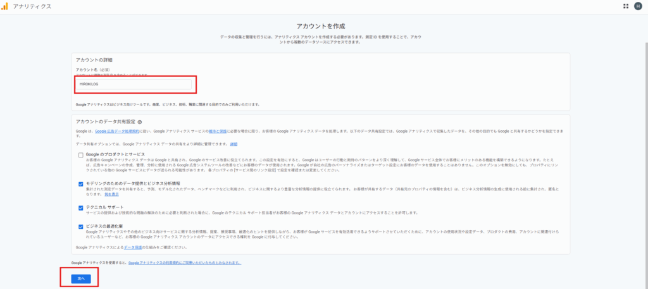Open the Google アナリティクスの利用規約 link
648x289 pixels.
(184, 262)
